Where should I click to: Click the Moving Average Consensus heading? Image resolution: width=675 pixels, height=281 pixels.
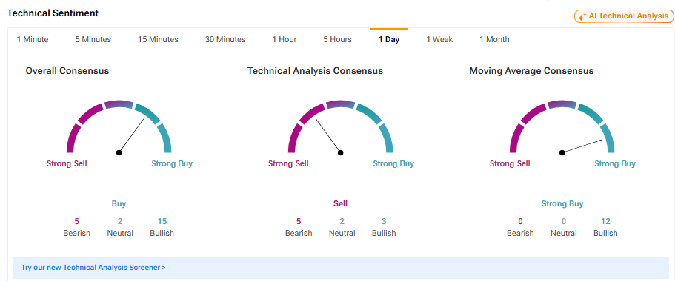coord(531,71)
